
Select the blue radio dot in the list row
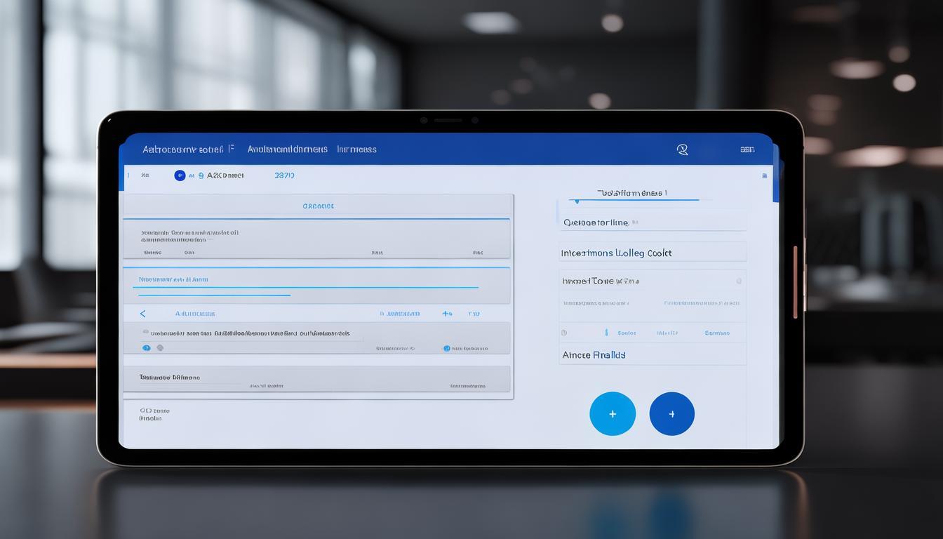147,347
